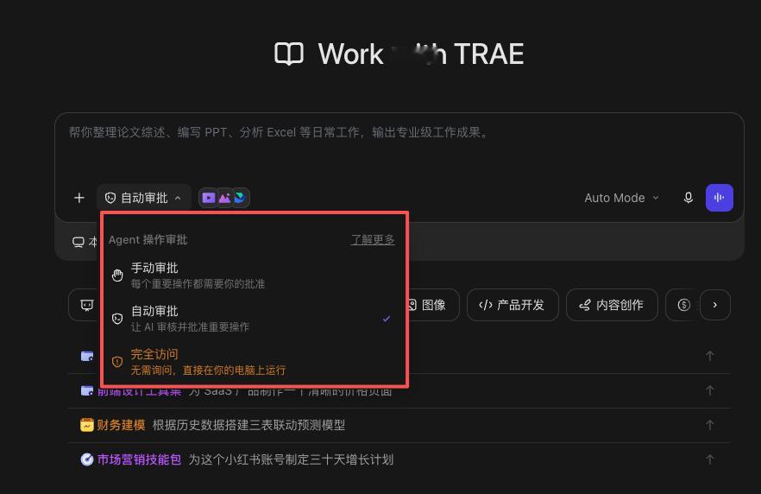The image size is (761, 494).
Task: Click the up arrow on 财务建模 row
Action: point(709,425)
